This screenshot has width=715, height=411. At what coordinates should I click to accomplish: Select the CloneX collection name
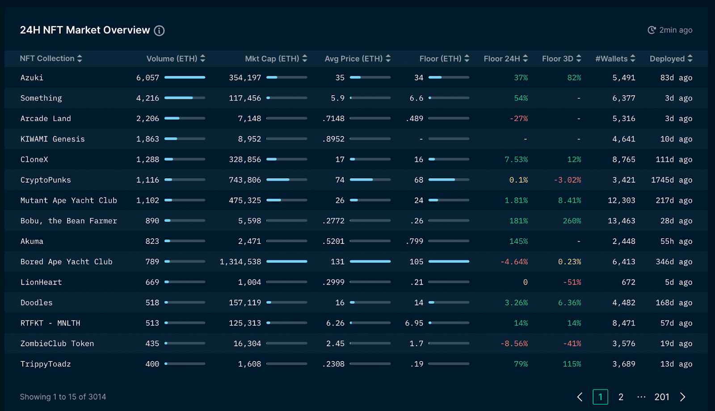click(x=34, y=159)
